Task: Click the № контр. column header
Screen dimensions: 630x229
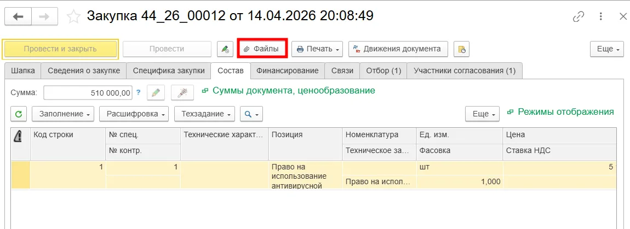Action: coord(143,151)
